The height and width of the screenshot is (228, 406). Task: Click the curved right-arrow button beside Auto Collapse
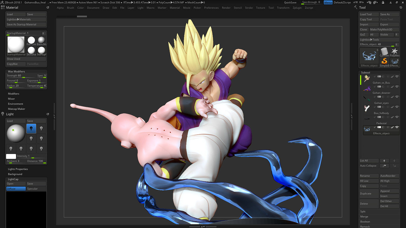[384, 166]
